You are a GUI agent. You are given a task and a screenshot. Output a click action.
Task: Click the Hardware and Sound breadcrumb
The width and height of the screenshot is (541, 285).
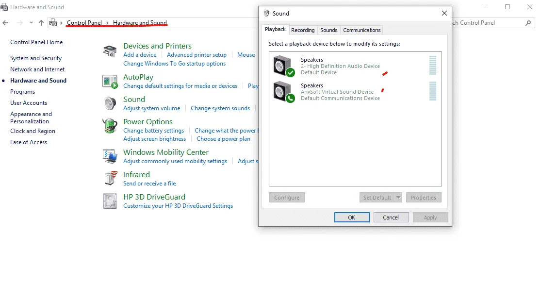[140, 23]
